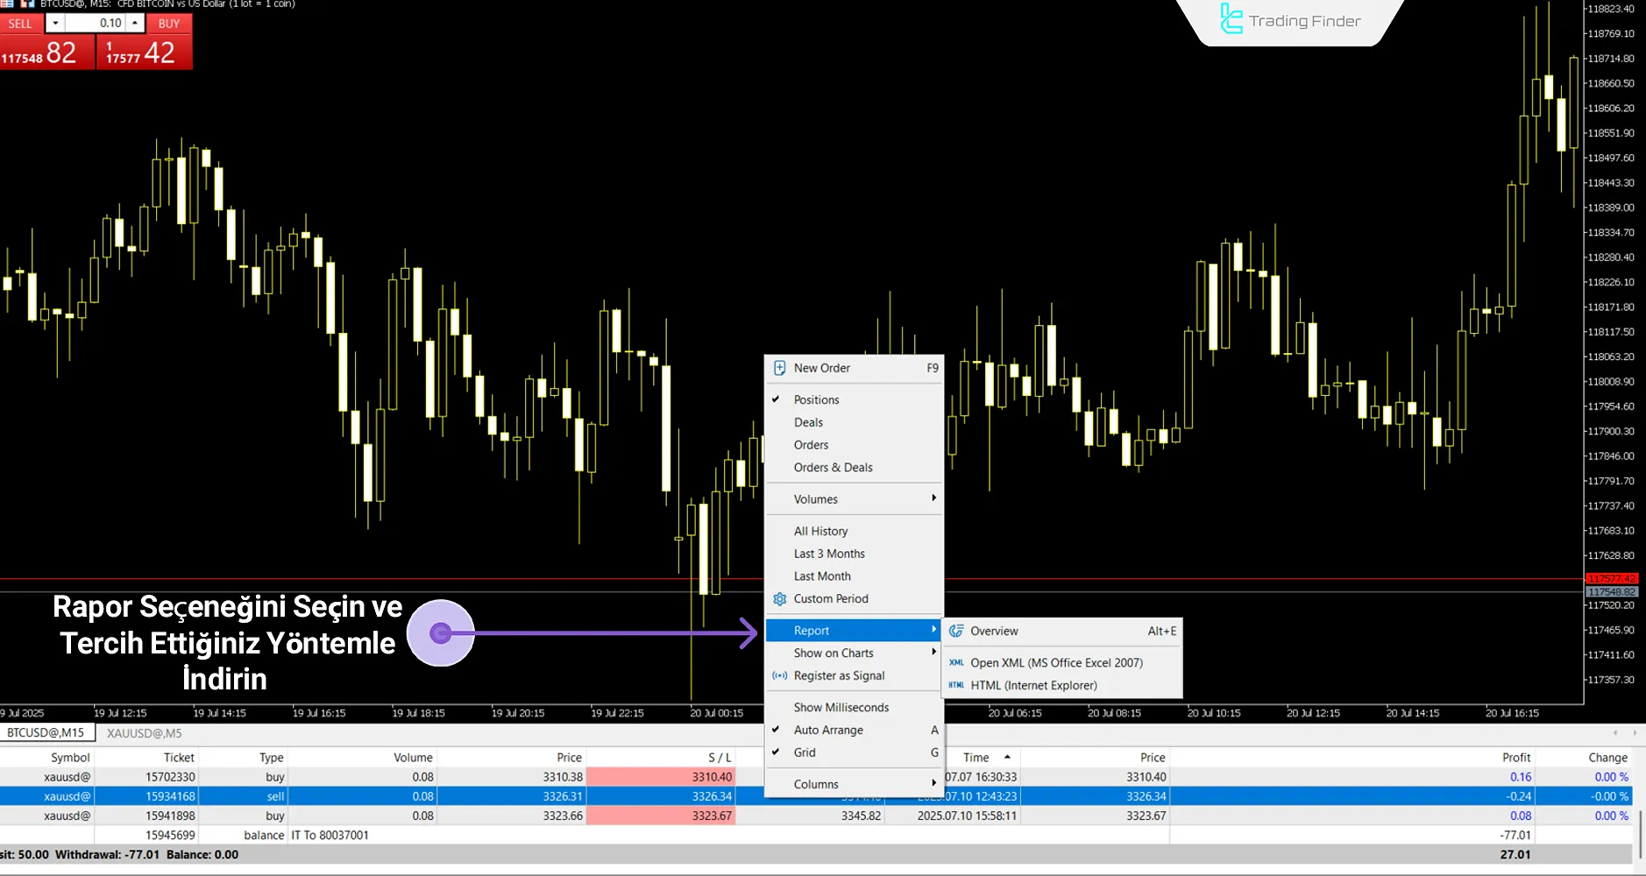Click the Open XML file icon
The height and width of the screenshot is (876, 1646).
pyautogui.click(x=956, y=663)
